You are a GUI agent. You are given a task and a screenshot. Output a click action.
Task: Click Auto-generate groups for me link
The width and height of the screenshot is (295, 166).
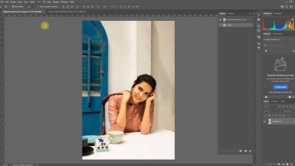[x=280, y=92]
